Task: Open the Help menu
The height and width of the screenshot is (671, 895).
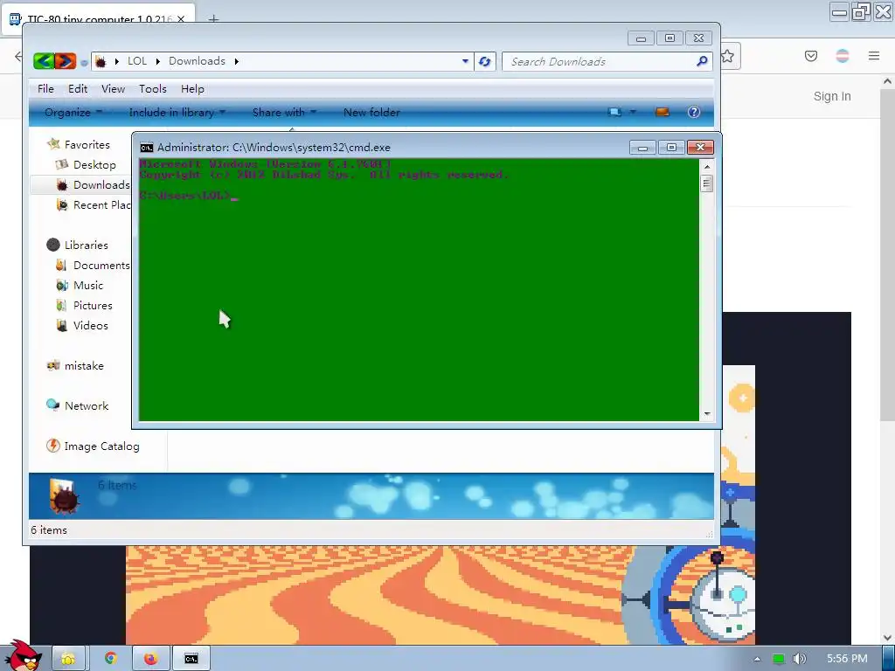Action: (192, 89)
